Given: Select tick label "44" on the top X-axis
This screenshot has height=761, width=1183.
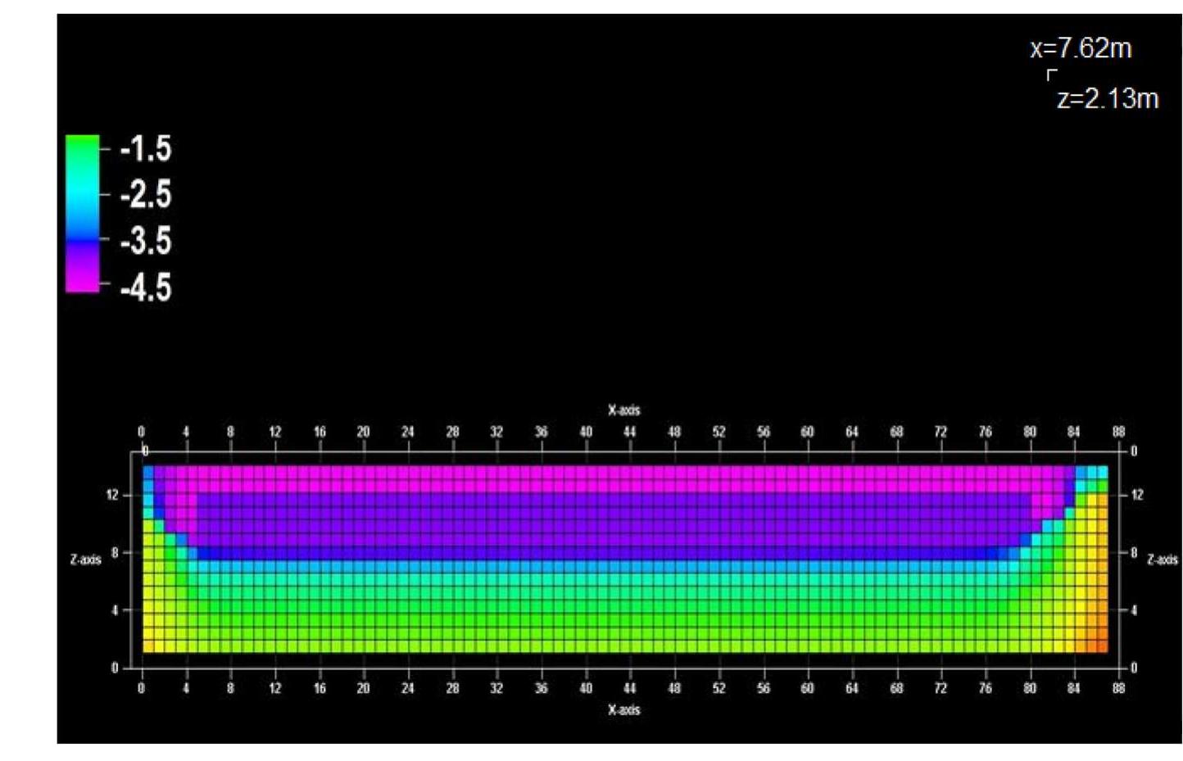Looking at the screenshot, I should (630, 432).
